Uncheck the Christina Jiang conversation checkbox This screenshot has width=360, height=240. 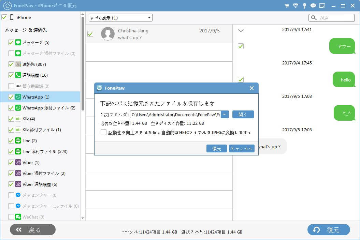pos(90,34)
